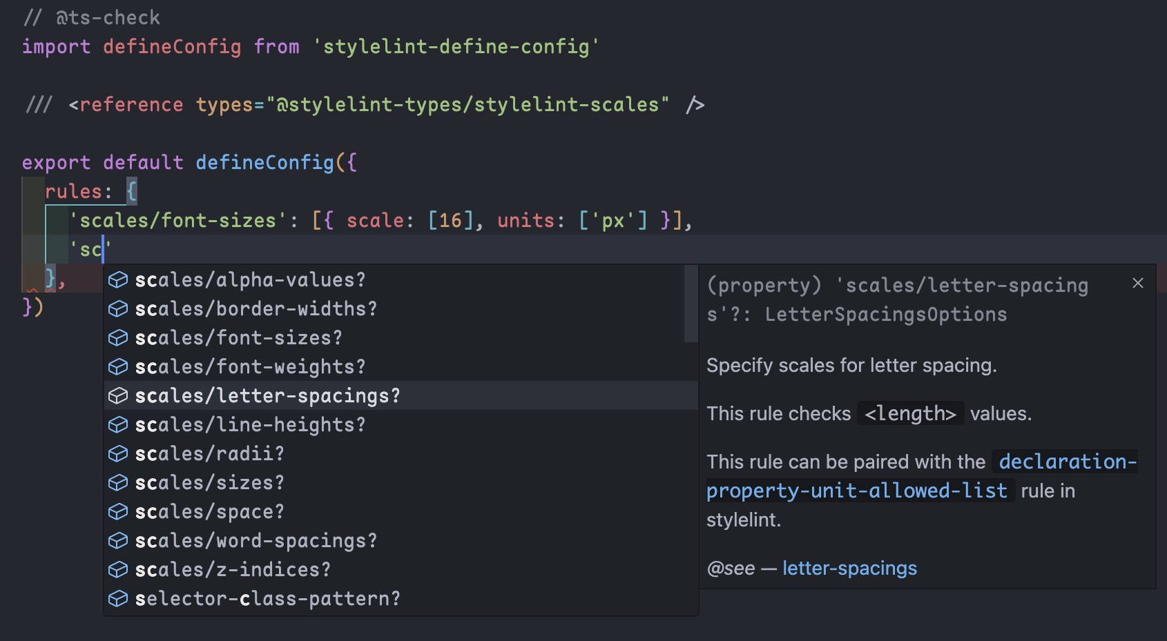The image size is (1167, 641).
Task: Select the highlighted scales/letter-spacings? entry
Action: pos(401,395)
